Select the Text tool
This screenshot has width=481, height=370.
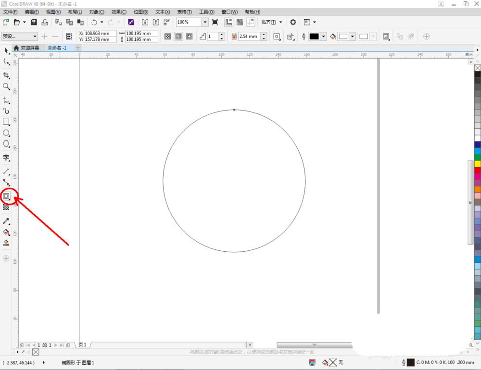tap(6, 158)
